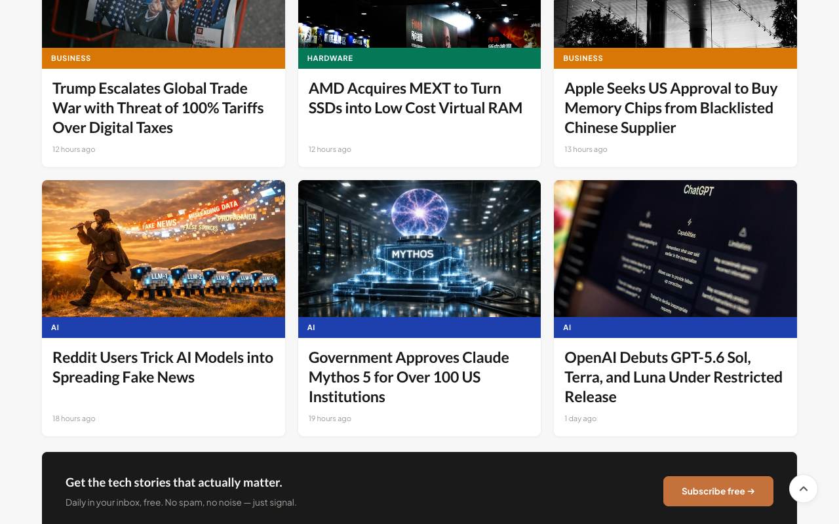Open the Apple Seeks US Approval headline
Screen dimensions: 839x524
coord(671,107)
